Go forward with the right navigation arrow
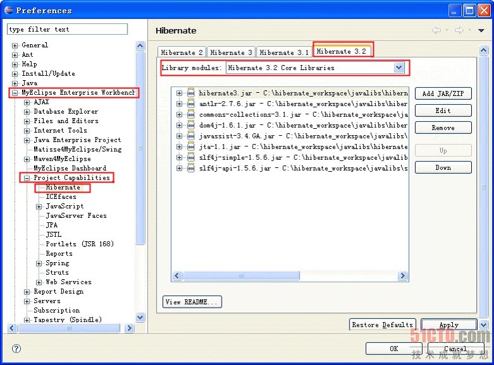This screenshot has height=365, width=494. (x=459, y=30)
